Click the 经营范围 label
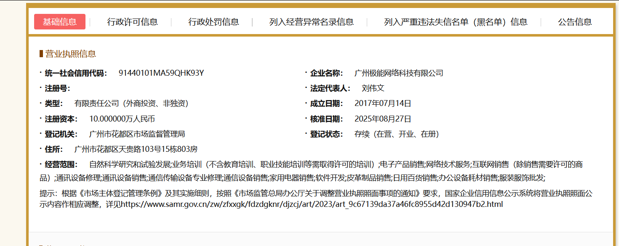Screen dimensions: 619x246 (x=61, y=164)
